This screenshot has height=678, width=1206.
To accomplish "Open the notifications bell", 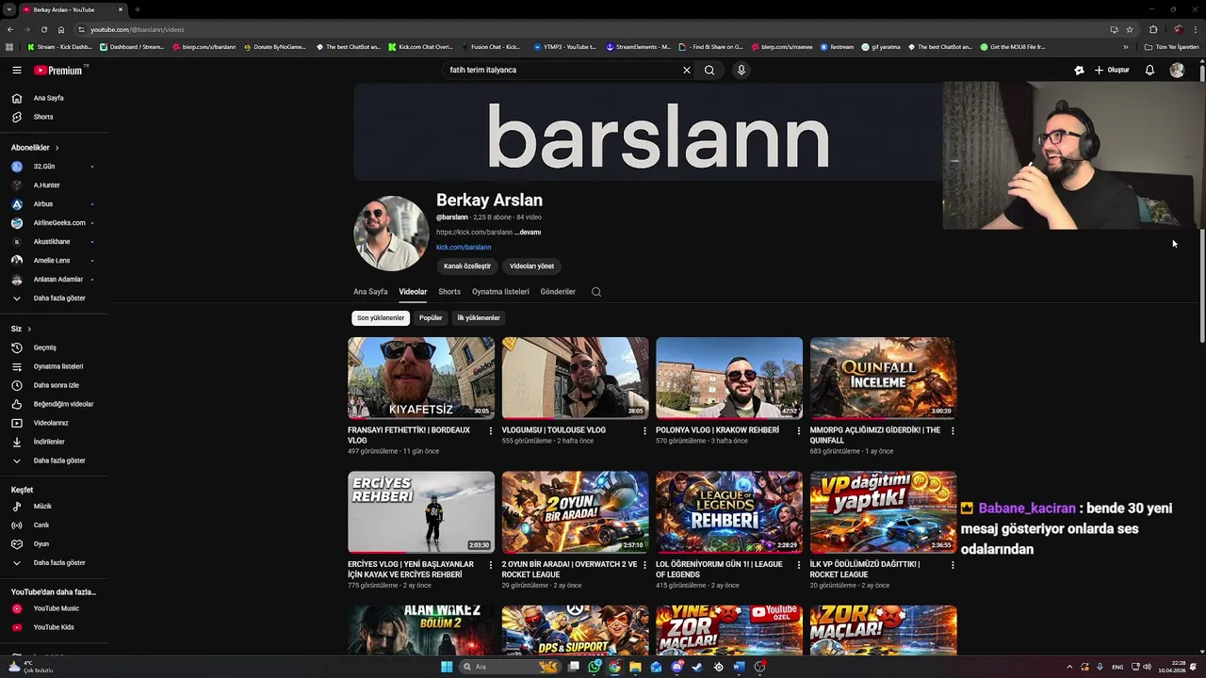I will 1149,70.
